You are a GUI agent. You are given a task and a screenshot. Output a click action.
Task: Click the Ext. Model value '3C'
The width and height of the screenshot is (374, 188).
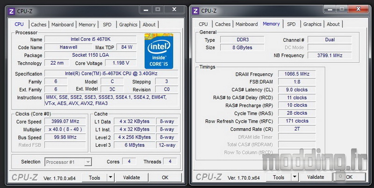click(112, 89)
